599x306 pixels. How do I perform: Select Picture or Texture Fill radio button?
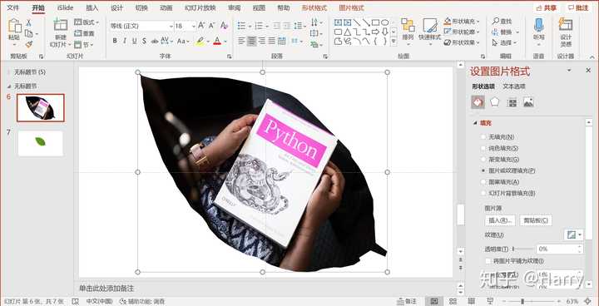click(x=483, y=170)
